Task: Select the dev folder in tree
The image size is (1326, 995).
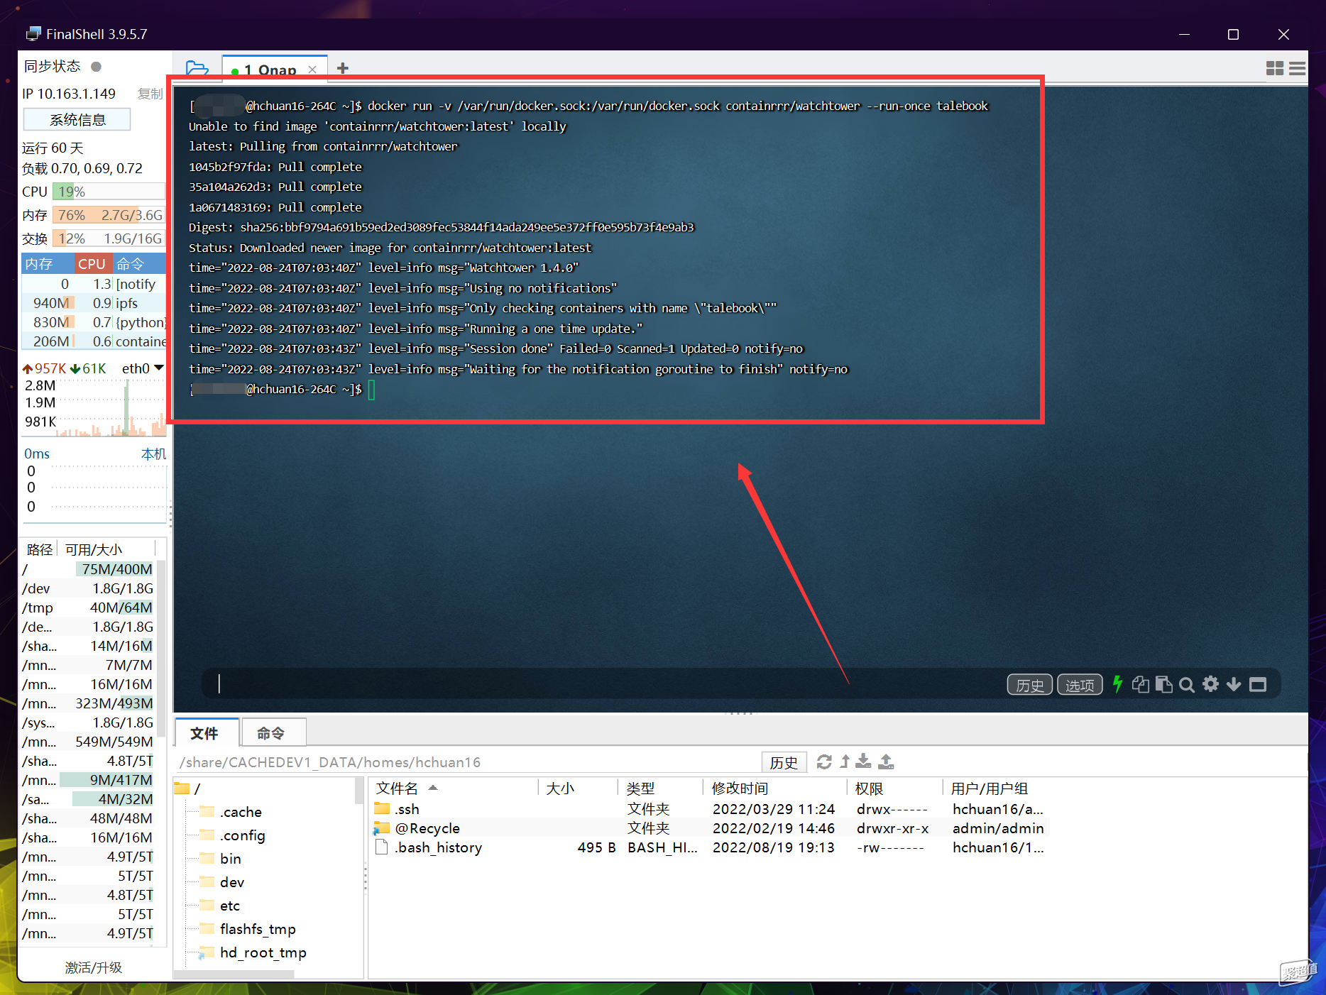Action: pyautogui.click(x=232, y=882)
